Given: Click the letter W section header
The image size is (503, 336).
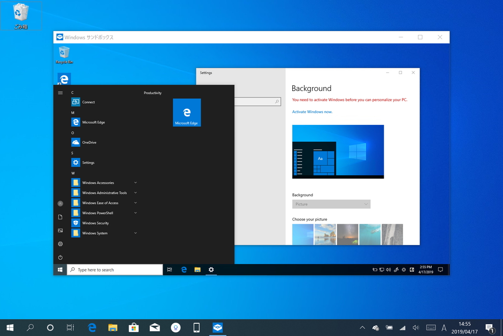Looking at the screenshot, I should (73, 173).
